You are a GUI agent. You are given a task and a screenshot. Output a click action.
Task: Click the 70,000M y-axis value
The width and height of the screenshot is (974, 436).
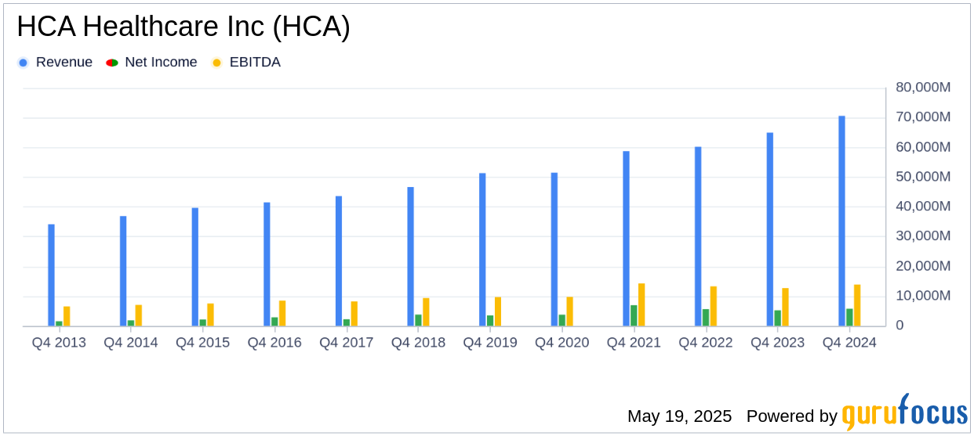(924, 117)
